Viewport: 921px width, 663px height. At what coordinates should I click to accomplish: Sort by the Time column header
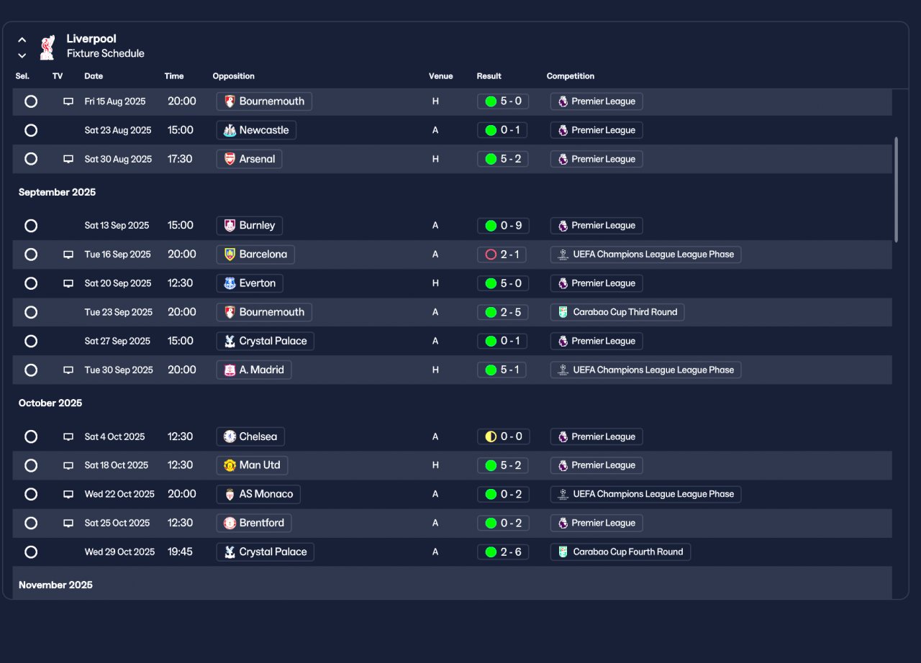[x=174, y=76]
